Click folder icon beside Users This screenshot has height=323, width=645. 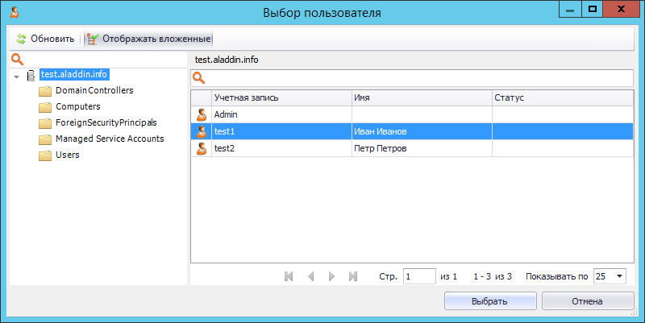pyautogui.click(x=45, y=155)
